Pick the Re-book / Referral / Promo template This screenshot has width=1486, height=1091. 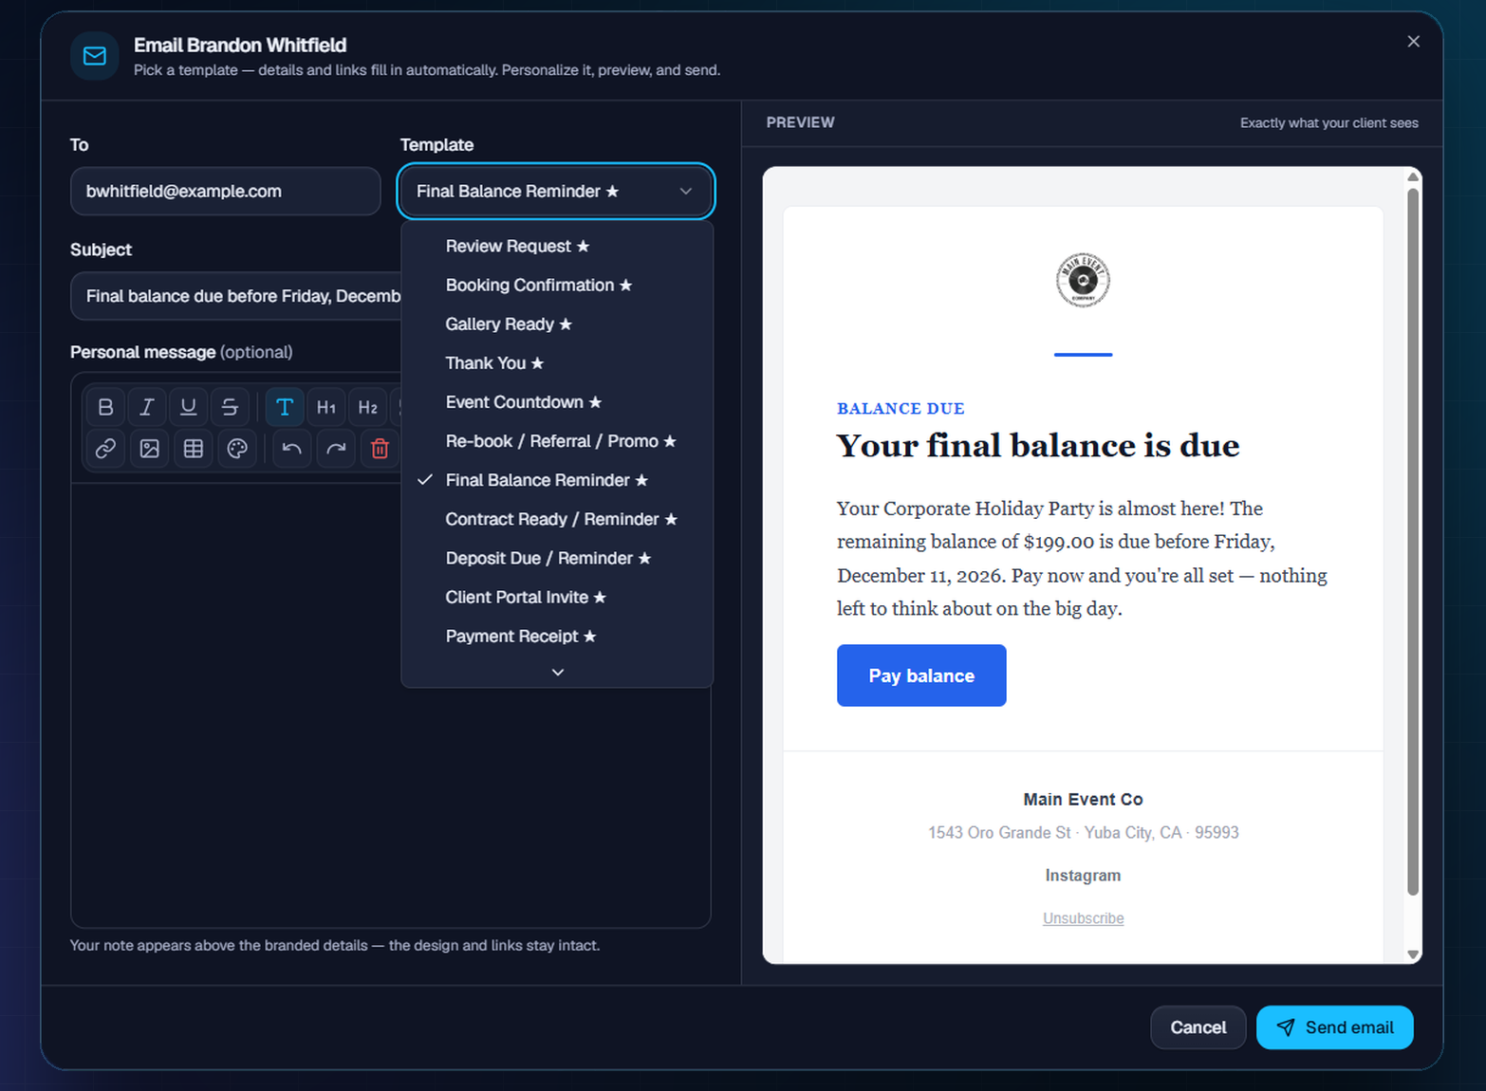(557, 441)
